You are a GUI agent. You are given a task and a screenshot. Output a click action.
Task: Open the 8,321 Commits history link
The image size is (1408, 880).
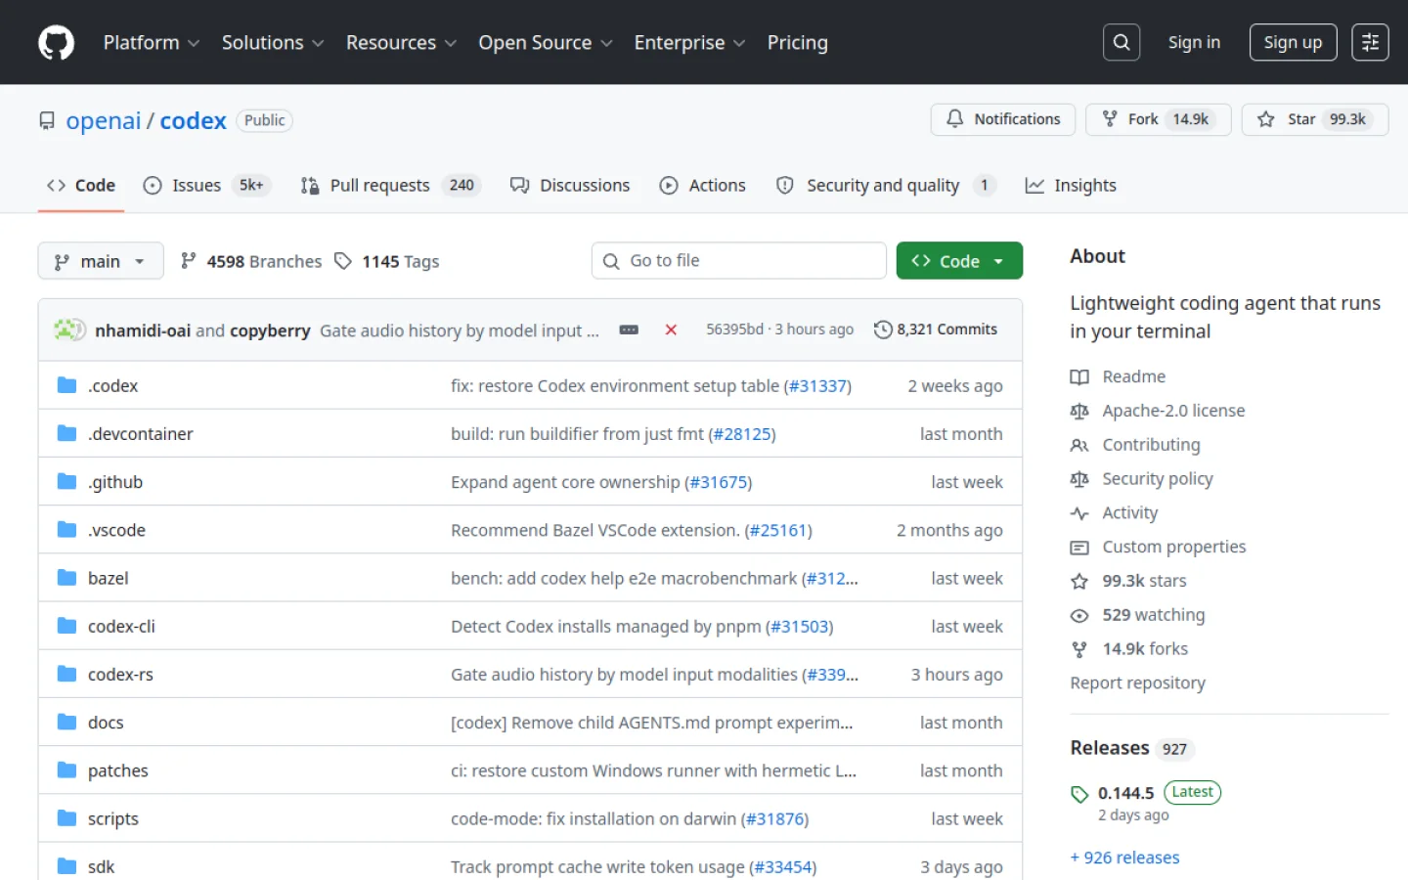coord(936,330)
